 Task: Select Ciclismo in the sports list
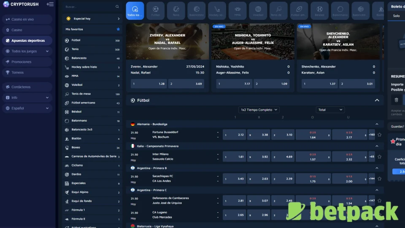pos(92,165)
